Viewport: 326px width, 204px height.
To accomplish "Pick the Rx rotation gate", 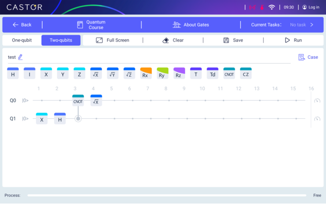I will click(x=145, y=74).
